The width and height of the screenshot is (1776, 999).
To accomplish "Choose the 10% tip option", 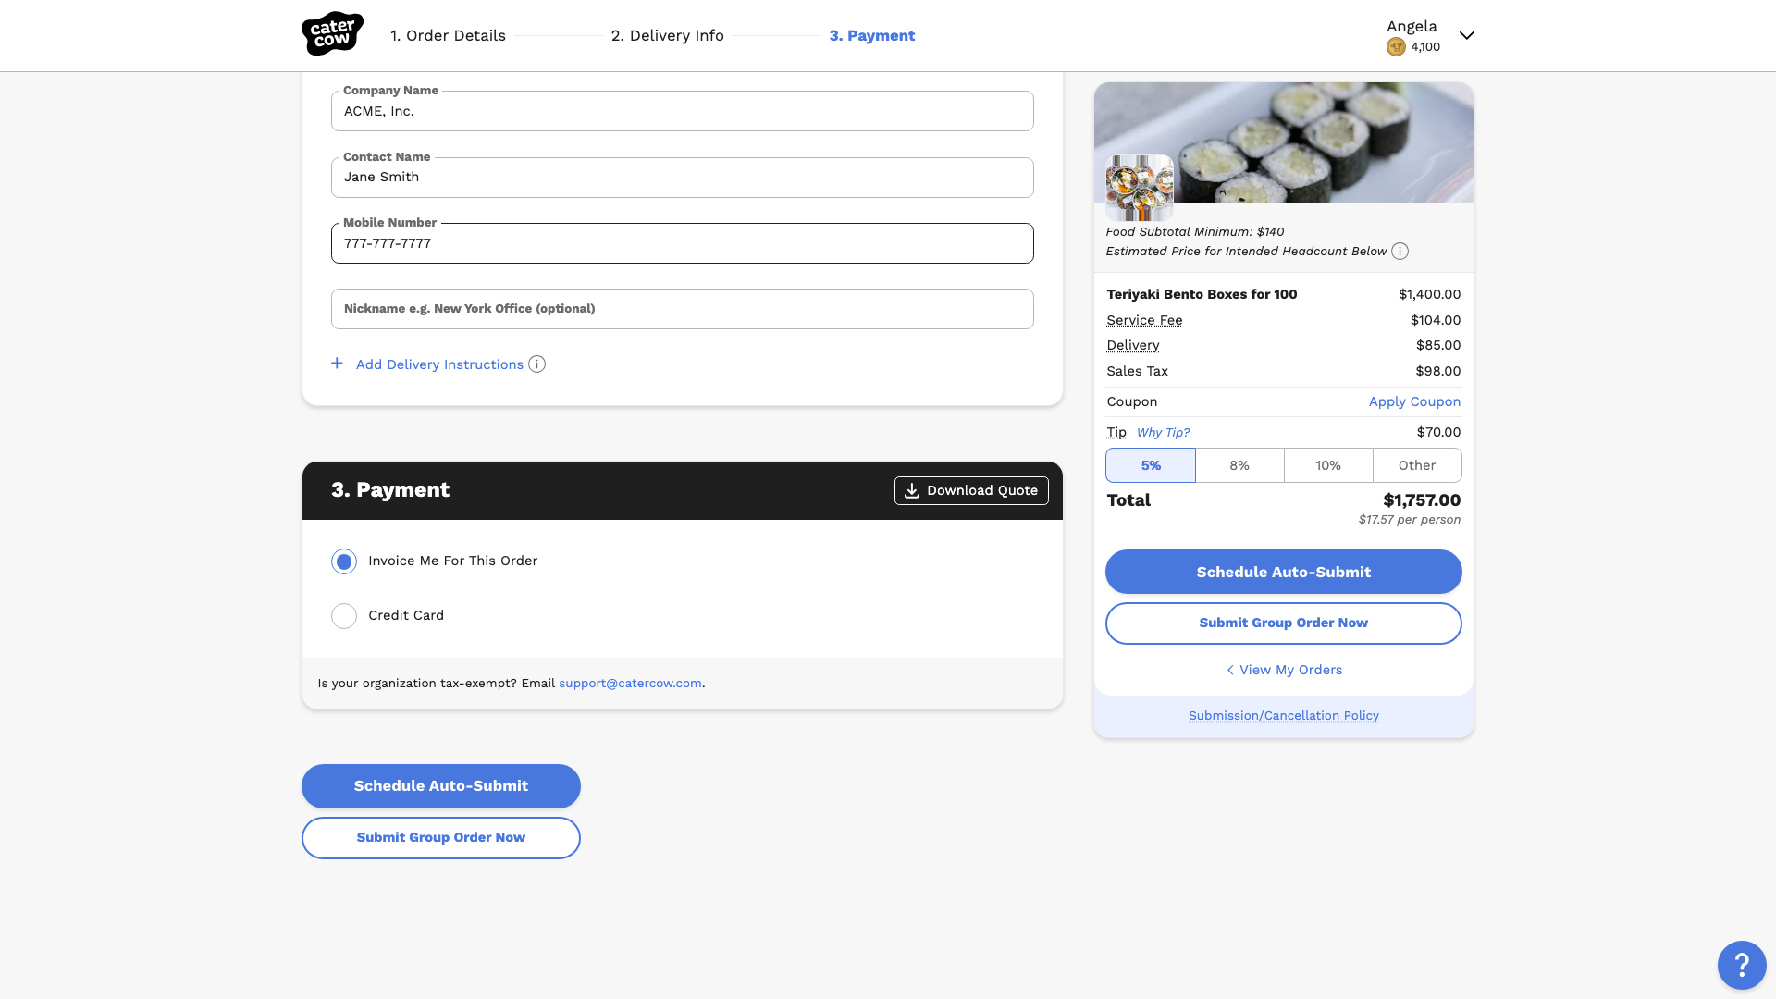I will pyautogui.click(x=1328, y=465).
